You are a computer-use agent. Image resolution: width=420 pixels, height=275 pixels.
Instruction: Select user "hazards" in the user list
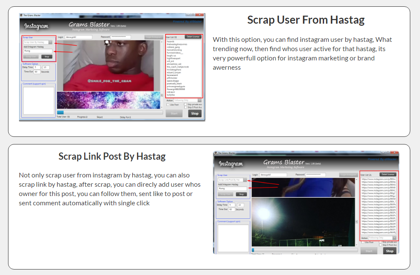[171, 41]
